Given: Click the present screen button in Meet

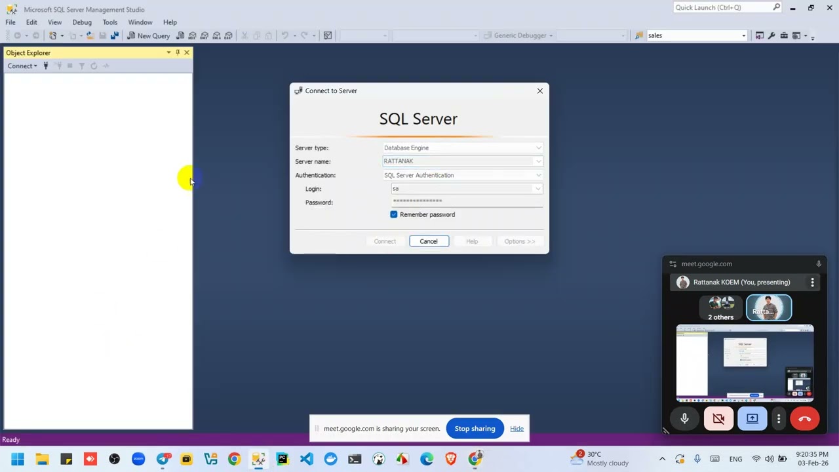Looking at the screenshot, I should click(x=752, y=419).
